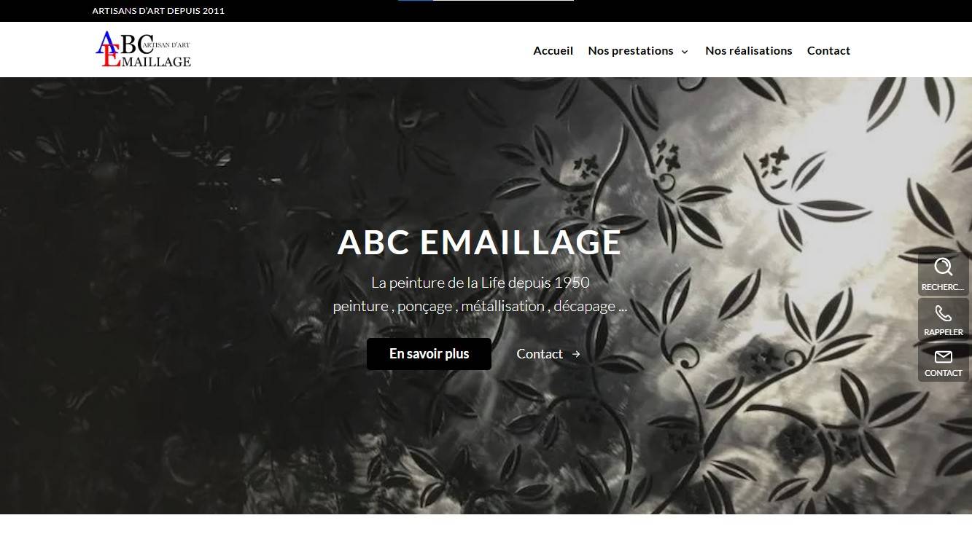Open the Nos réalisations page
This screenshot has height=542, width=972.
coord(749,50)
